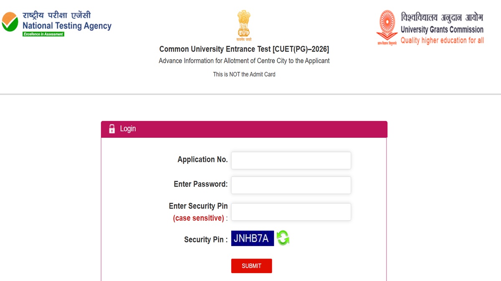Click the Hindi UGC title text

tap(442, 17)
